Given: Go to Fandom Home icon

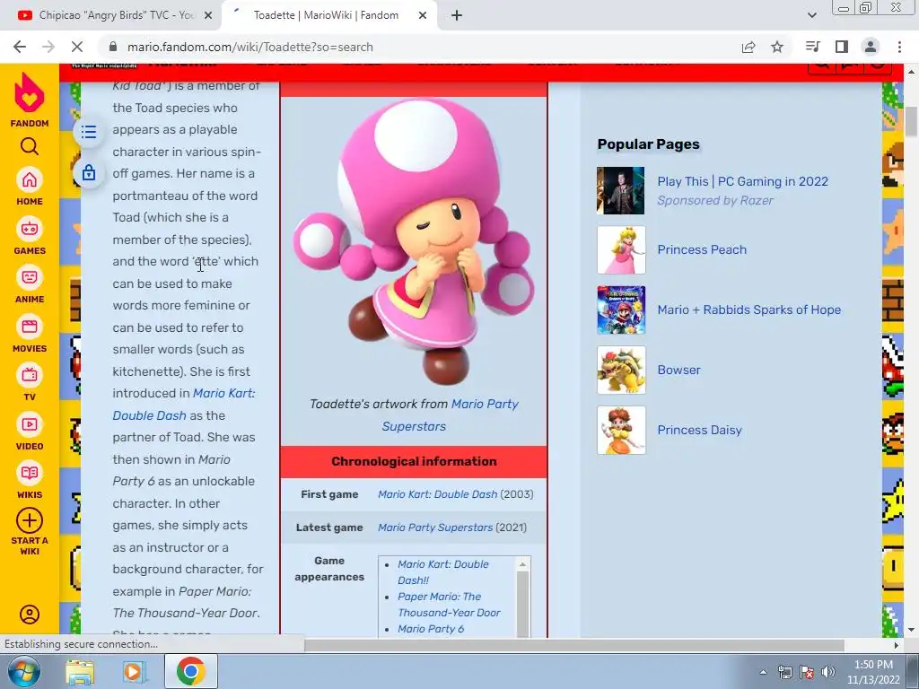Looking at the screenshot, I should 30,179.
